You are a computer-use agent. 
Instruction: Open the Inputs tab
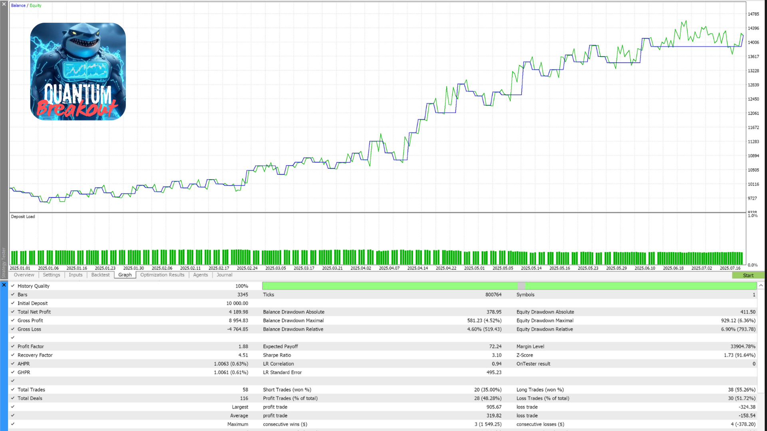pyautogui.click(x=76, y=275)
